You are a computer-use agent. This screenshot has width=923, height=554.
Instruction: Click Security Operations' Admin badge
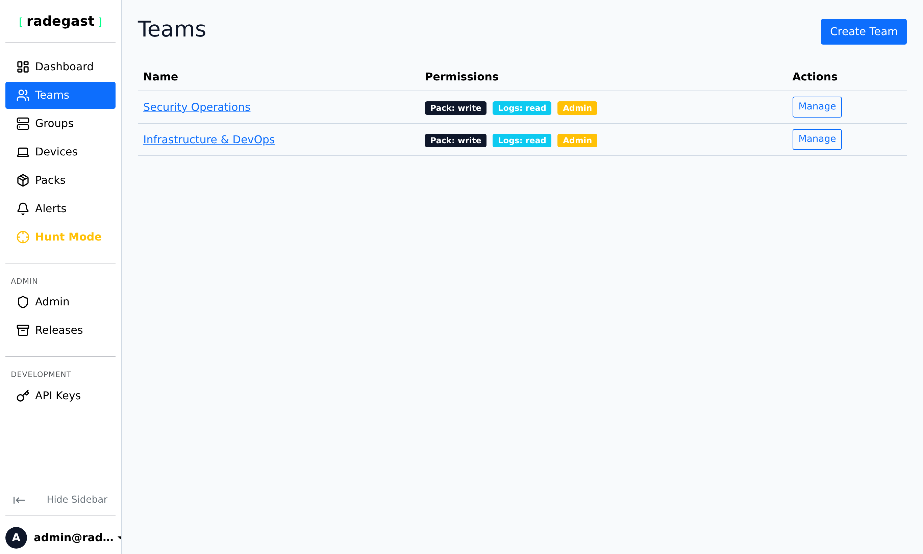(577, 108)
